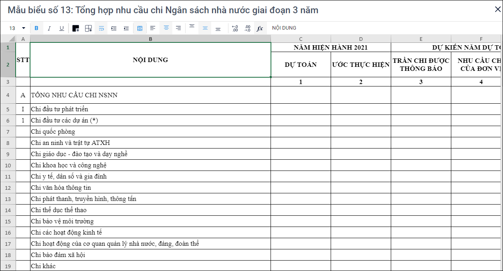This screenshot has width=503, height=271.
Task: Click the NỘI DUNG header cell
Action: point(150,60)
